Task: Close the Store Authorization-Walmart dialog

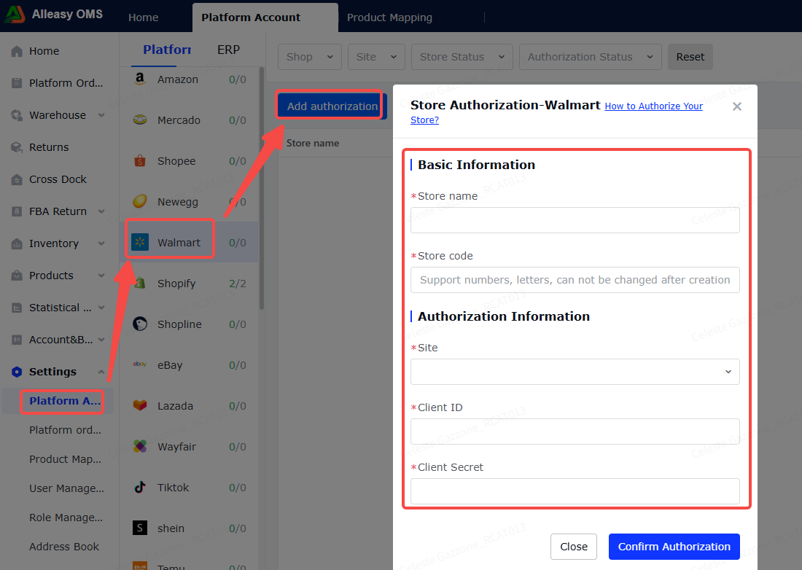Action: (736, 106)
